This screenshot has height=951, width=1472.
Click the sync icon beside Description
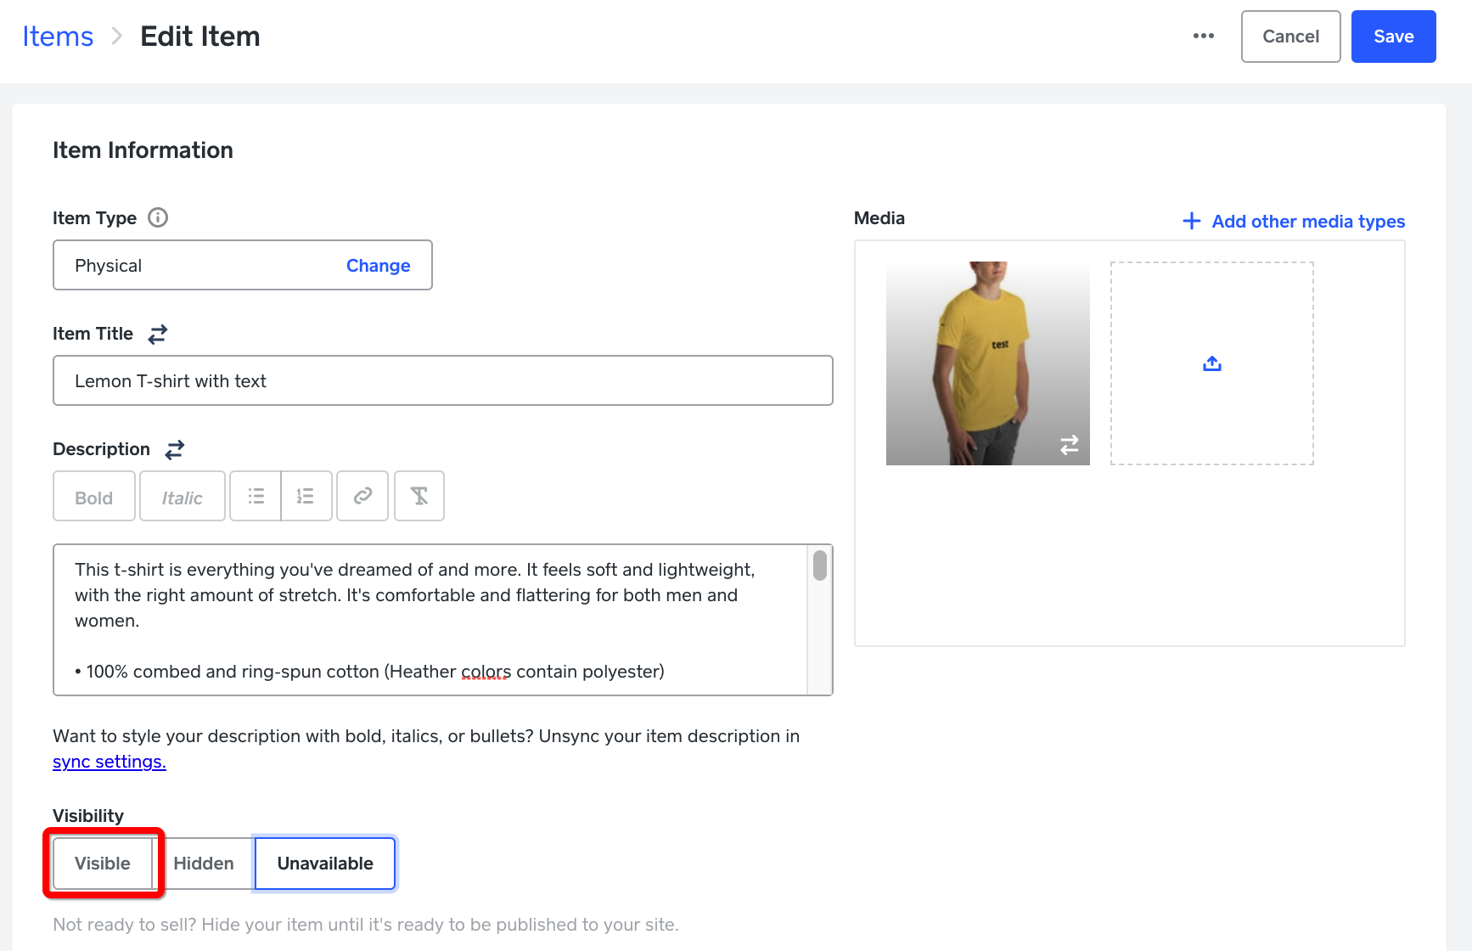tap(175, 450)
